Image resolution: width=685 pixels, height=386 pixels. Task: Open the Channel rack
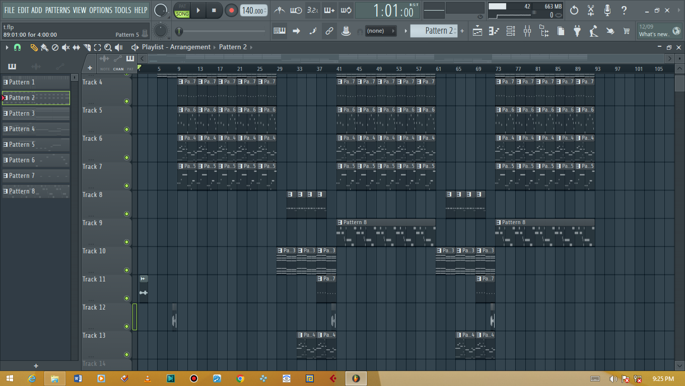[511, 31]
